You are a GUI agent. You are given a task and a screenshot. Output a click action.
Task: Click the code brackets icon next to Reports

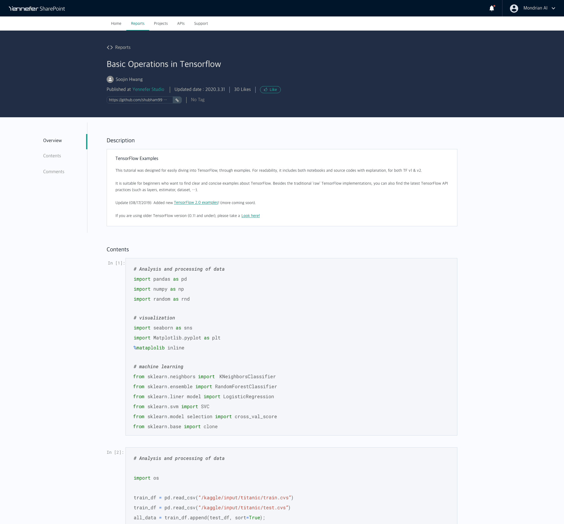click(x=110, y=47)
